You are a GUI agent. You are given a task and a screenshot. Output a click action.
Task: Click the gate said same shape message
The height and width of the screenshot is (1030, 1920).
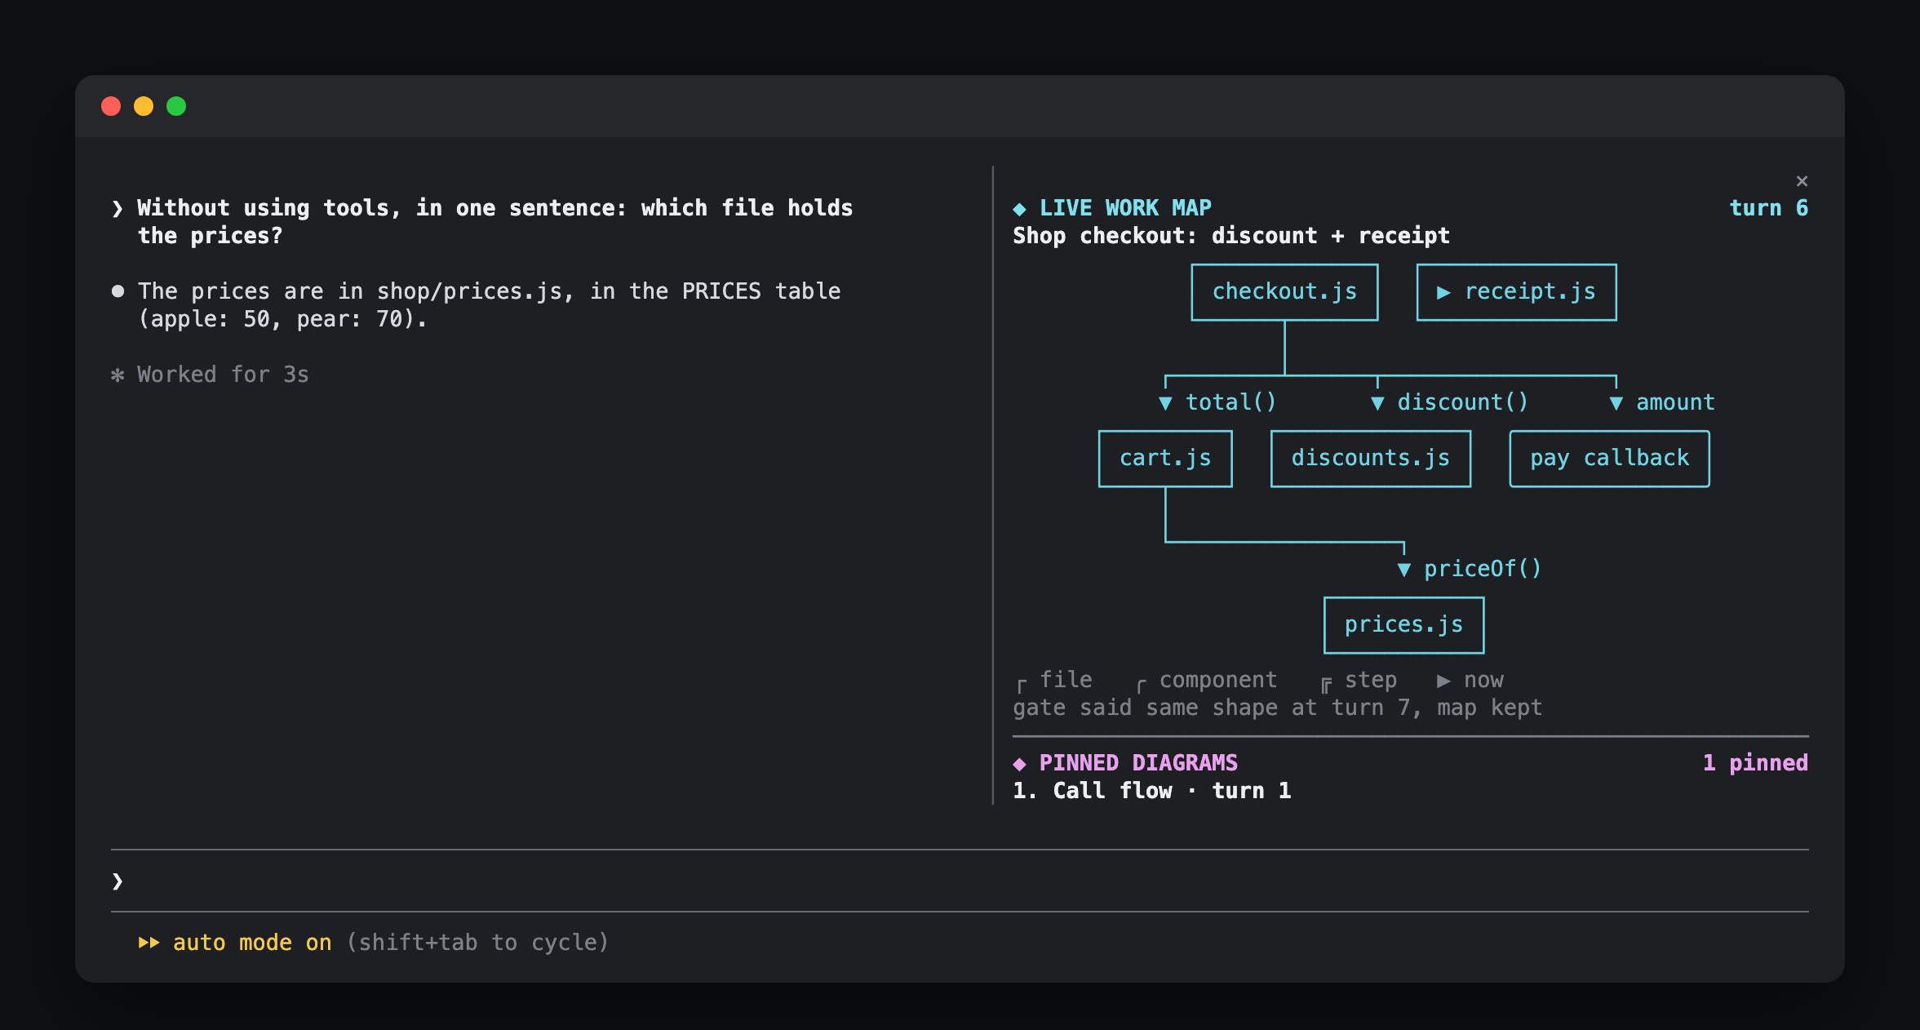coord(1278,708)
